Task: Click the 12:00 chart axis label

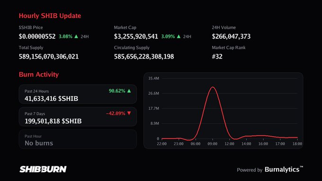Action: click(x=229, y=144)
